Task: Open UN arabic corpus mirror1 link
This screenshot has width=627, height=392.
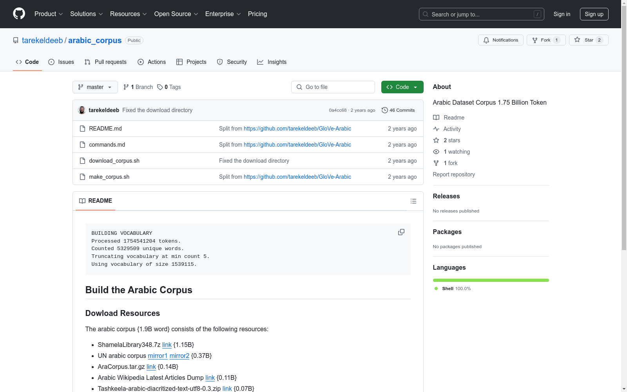Action: pyautogui.click(x=158, y=356)
